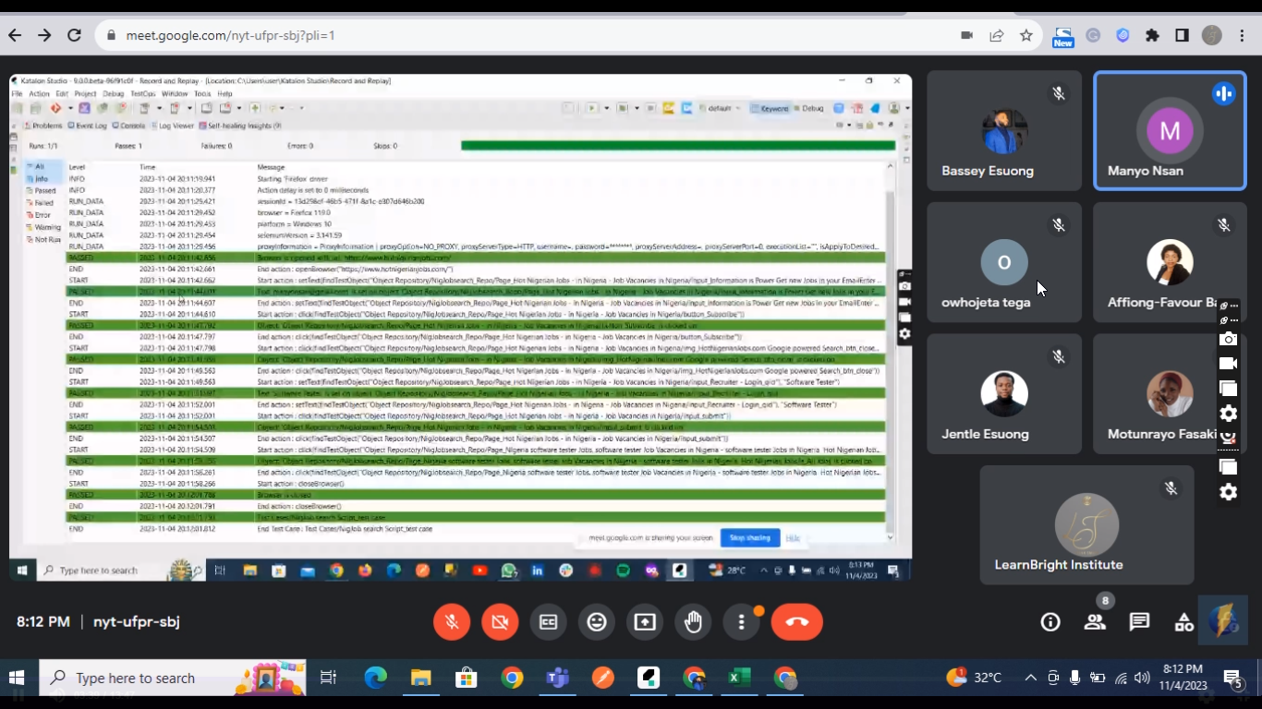Click the Level column header

(78, 167)
